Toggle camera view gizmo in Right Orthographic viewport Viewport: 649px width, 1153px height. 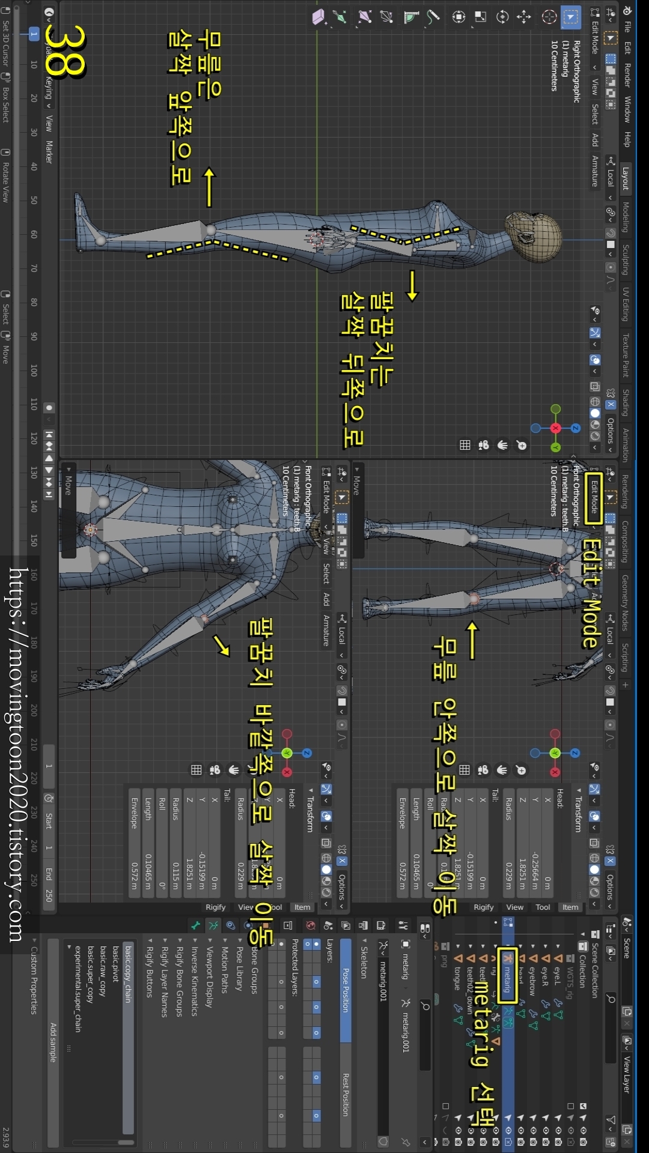[x=484, y=445]
